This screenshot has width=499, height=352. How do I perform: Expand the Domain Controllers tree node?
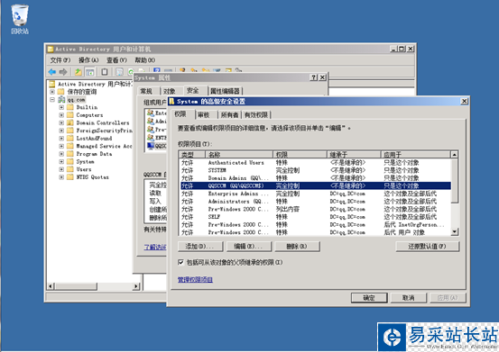(x=61, y=122)
